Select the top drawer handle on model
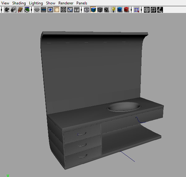This screenshot has width=186, height=177. click(82, 134)
